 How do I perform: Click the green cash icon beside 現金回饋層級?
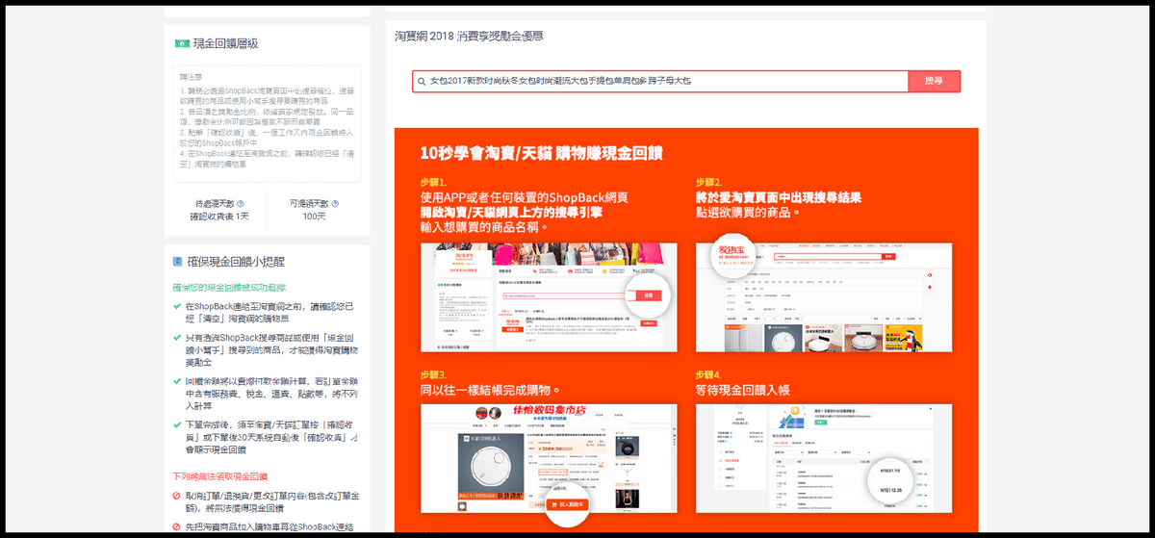[x=181, y=43]
